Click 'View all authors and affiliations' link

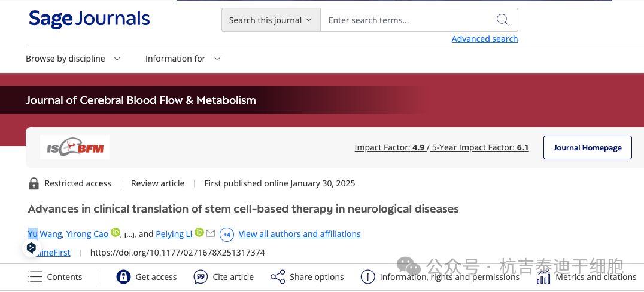[299, 234]
